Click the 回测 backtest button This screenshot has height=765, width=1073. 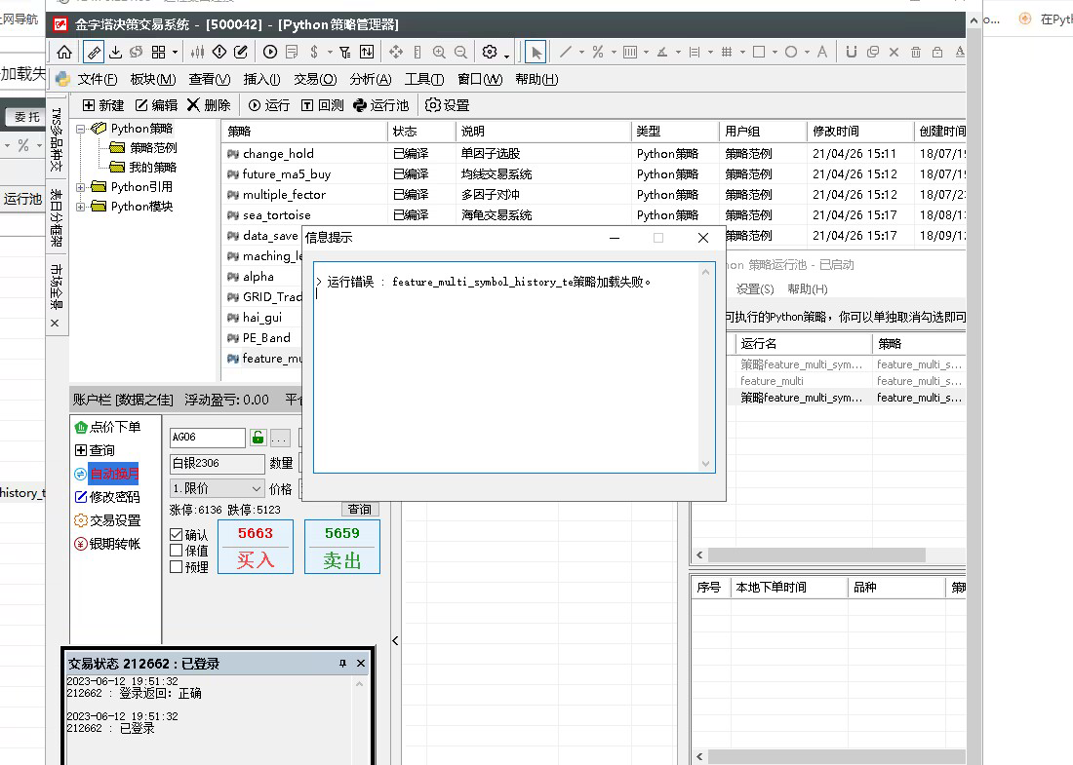point(322,105)
